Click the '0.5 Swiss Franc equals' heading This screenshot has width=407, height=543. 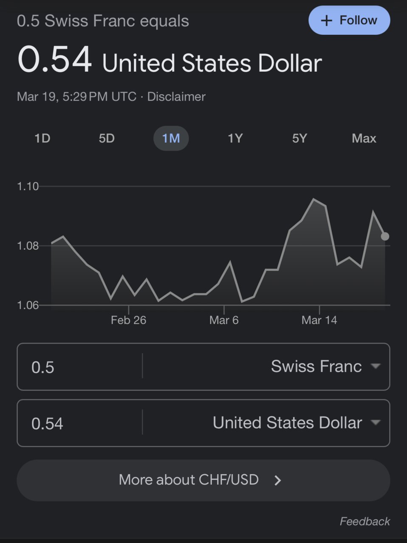coord(103,21)
